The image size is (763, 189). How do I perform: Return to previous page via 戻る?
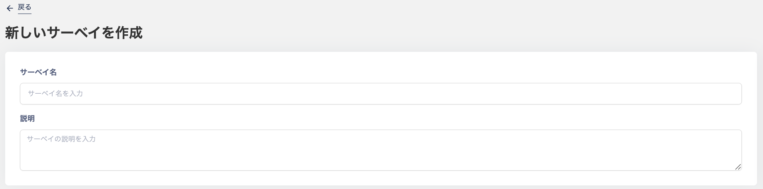[x=24, y=8]
